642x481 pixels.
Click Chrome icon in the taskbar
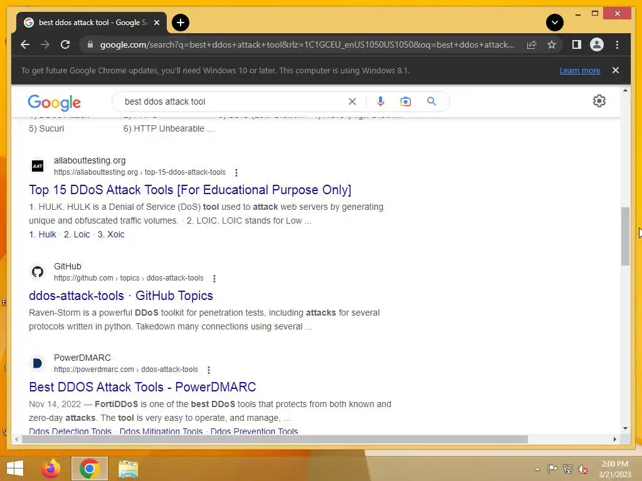coord(89,468)
